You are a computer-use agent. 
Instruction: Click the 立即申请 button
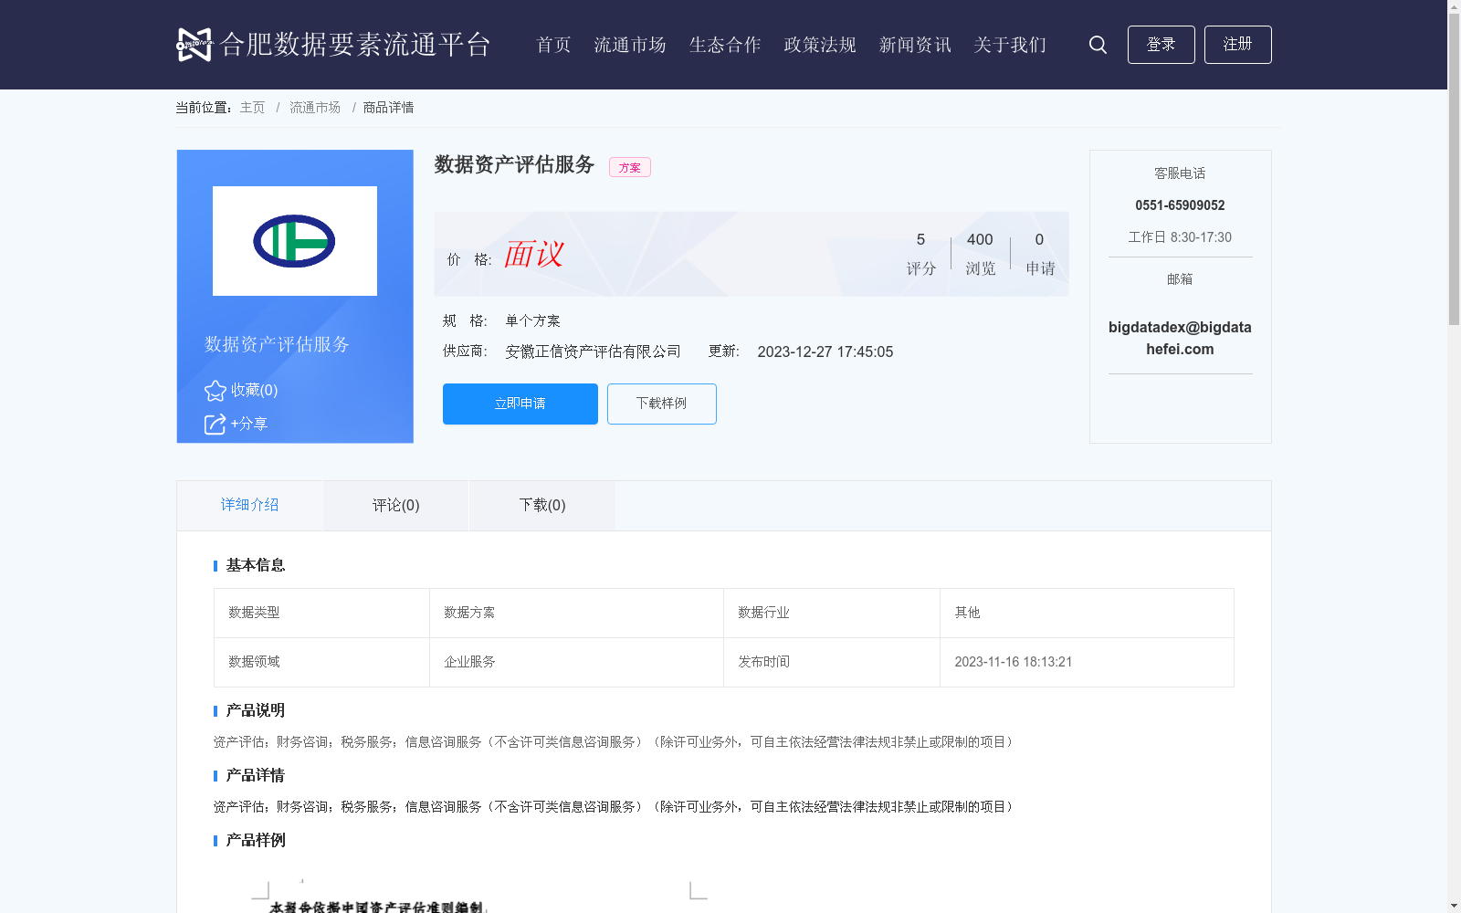(520, 404)
